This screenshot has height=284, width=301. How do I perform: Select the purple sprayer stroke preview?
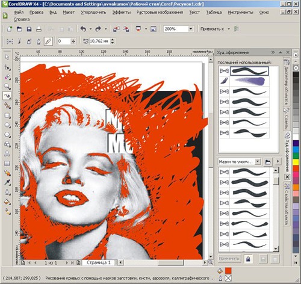point(249,81)
